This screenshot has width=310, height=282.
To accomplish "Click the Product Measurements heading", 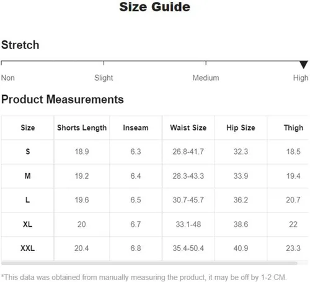I will pyautogui.click(x=63, y=99).
